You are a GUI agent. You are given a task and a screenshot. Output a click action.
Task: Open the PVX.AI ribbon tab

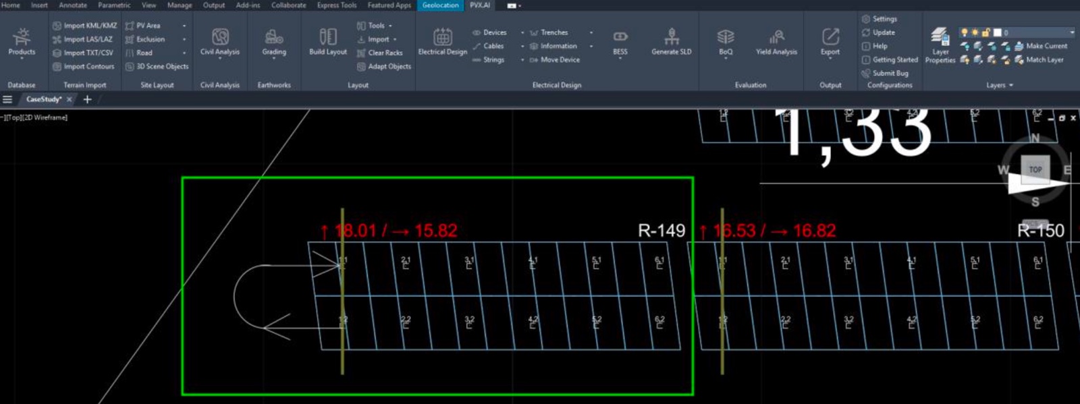(x=480, y=5)
